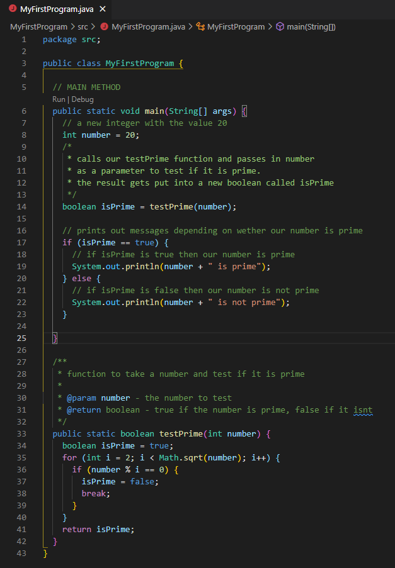Image resolution: width=395 pixels, height=568 pixels.
Task: Click the '" is not prime"' string literal
Action: (x=244, y=303)
